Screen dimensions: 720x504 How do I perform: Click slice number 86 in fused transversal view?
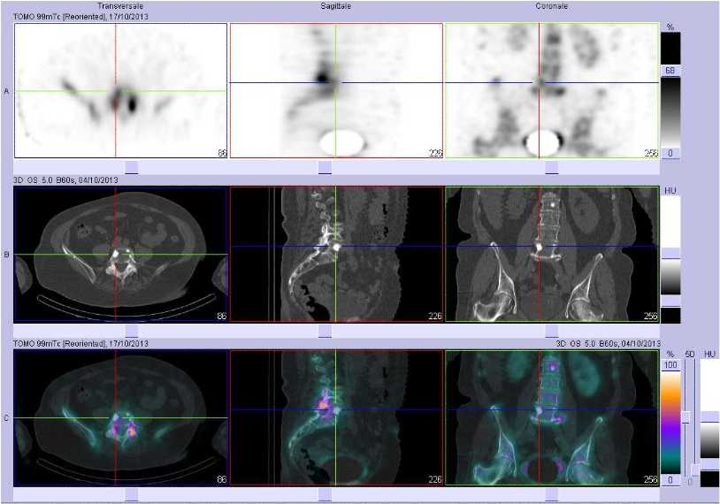click(x=222, y=479)
